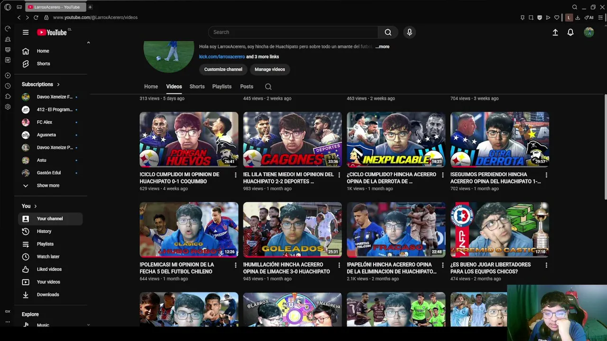Screen dimensions: 607x341
Task: Open FC Alex subscription
Action: pos(50,122)
